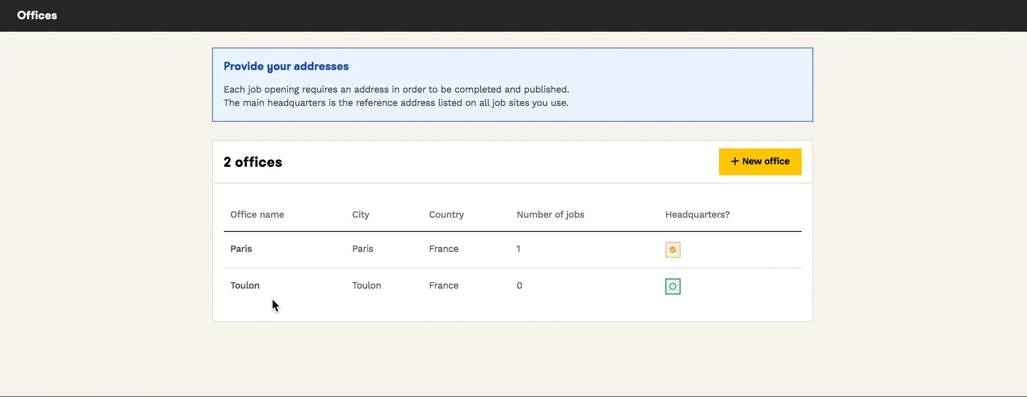Click the main headquarters explanation text
The height and width of the screenshot is (397, 1027).
tap(396, 103)
